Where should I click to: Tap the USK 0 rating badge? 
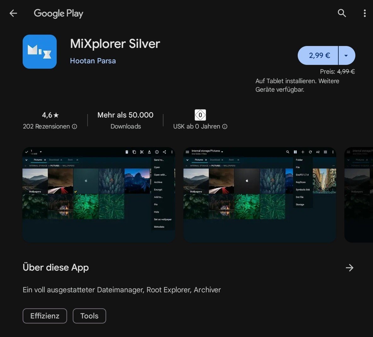200,115
